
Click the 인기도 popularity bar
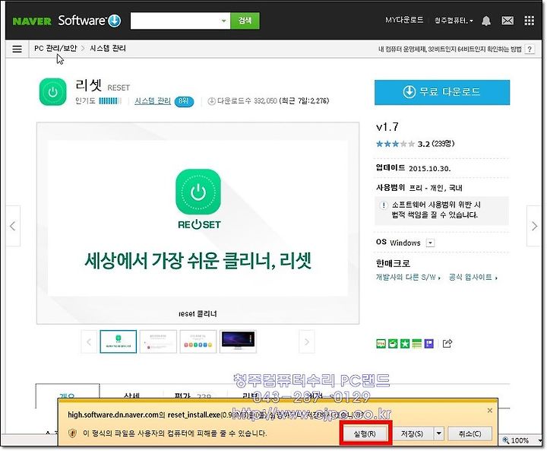pyautogui.click(x=110, y=101)
